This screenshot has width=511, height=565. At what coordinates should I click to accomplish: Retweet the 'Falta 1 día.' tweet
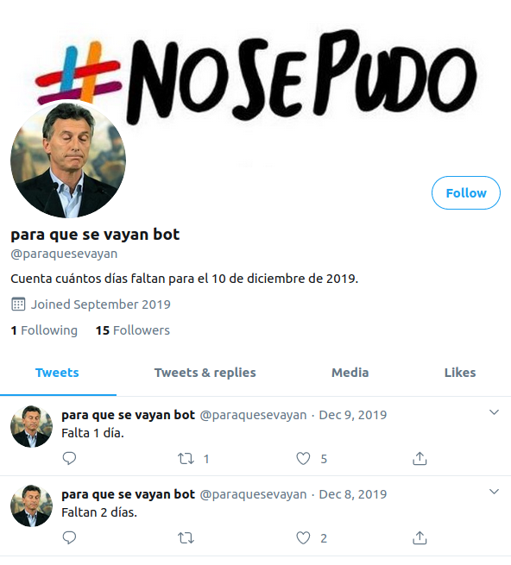coord(186,459)
